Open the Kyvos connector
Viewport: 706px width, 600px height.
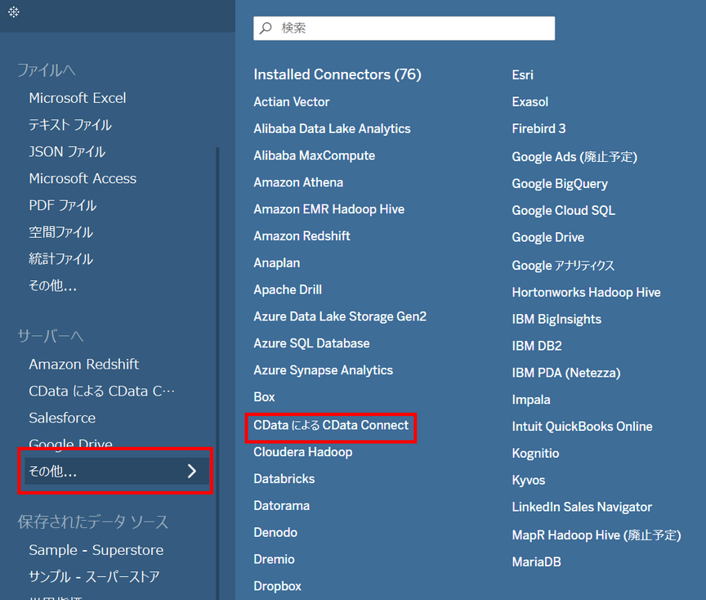tap(528, 480)
